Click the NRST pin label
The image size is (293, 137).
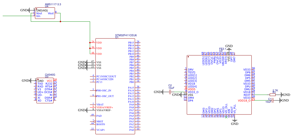(100, 122)
